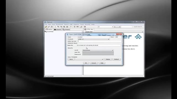The height and width of the screenshot is (99, 177).
Task: Click the round stop action toolbar icon
Action: pyautogui.click(x=85, y=27)
